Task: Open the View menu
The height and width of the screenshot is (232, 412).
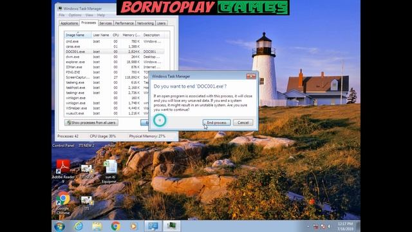Action: [89, 15]
